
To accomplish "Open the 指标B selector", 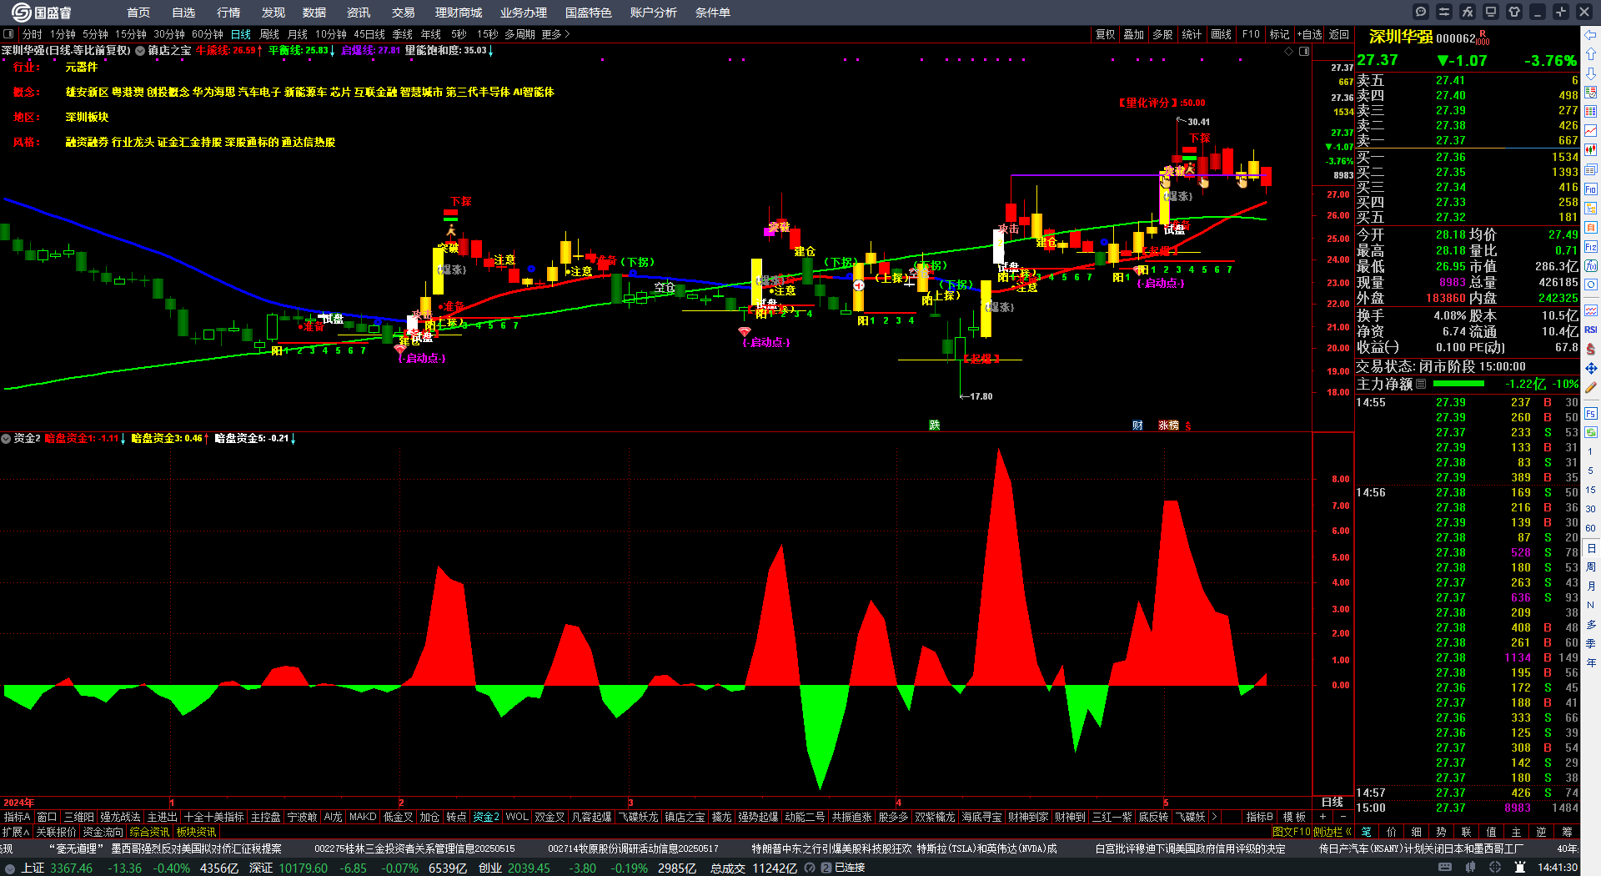I will coord(1259,817).
